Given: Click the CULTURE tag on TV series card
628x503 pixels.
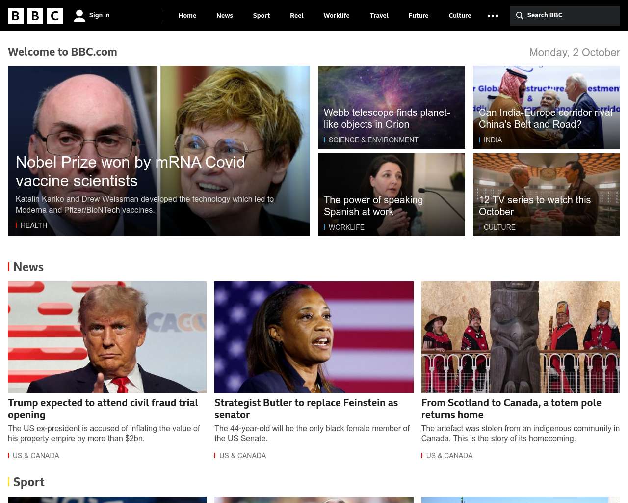Looking at the screenshot, I should [499, 227].
